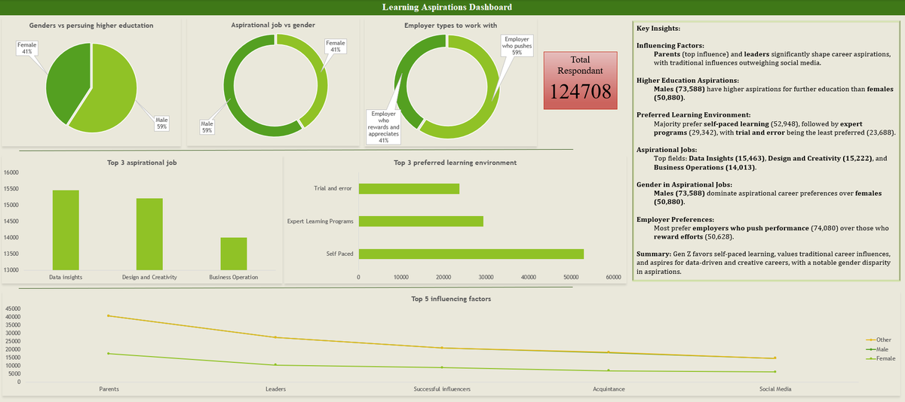Click the Leaders axis label
The height and width of the screenshot is (402, 905).
275,389
